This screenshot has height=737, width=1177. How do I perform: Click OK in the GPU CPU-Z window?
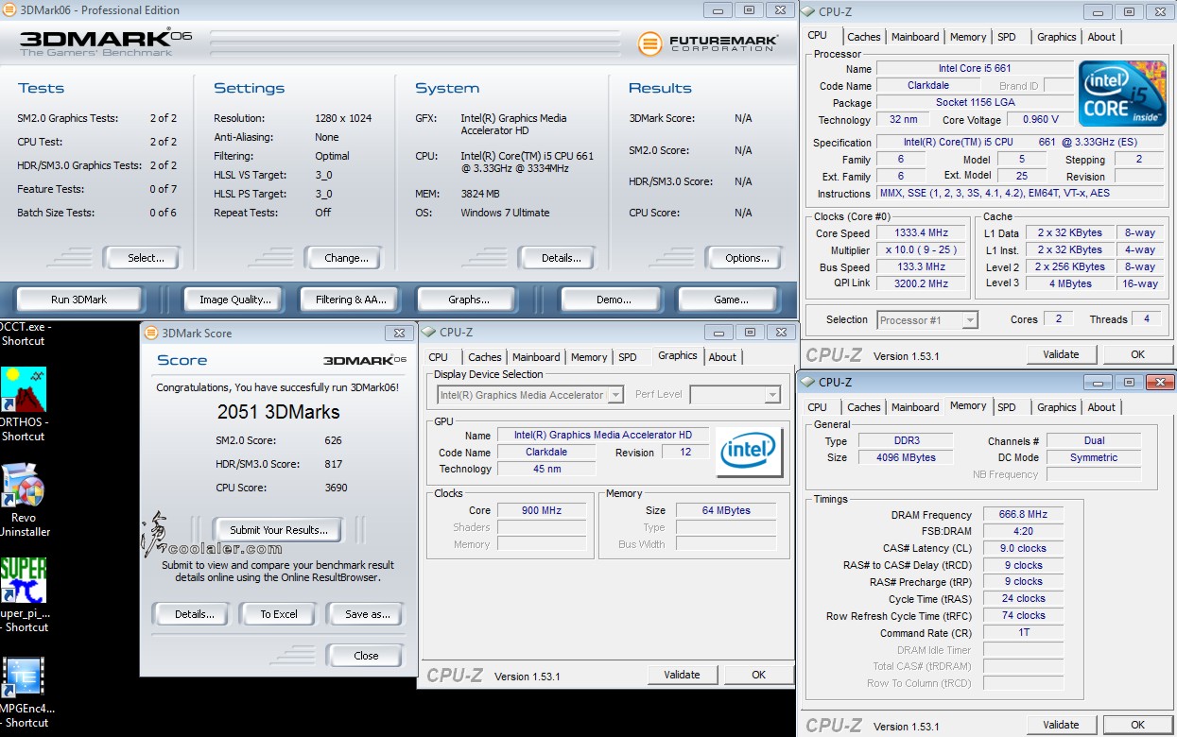click(758, 675)
